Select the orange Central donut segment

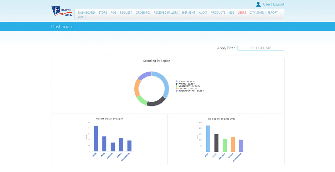[136, 87]
